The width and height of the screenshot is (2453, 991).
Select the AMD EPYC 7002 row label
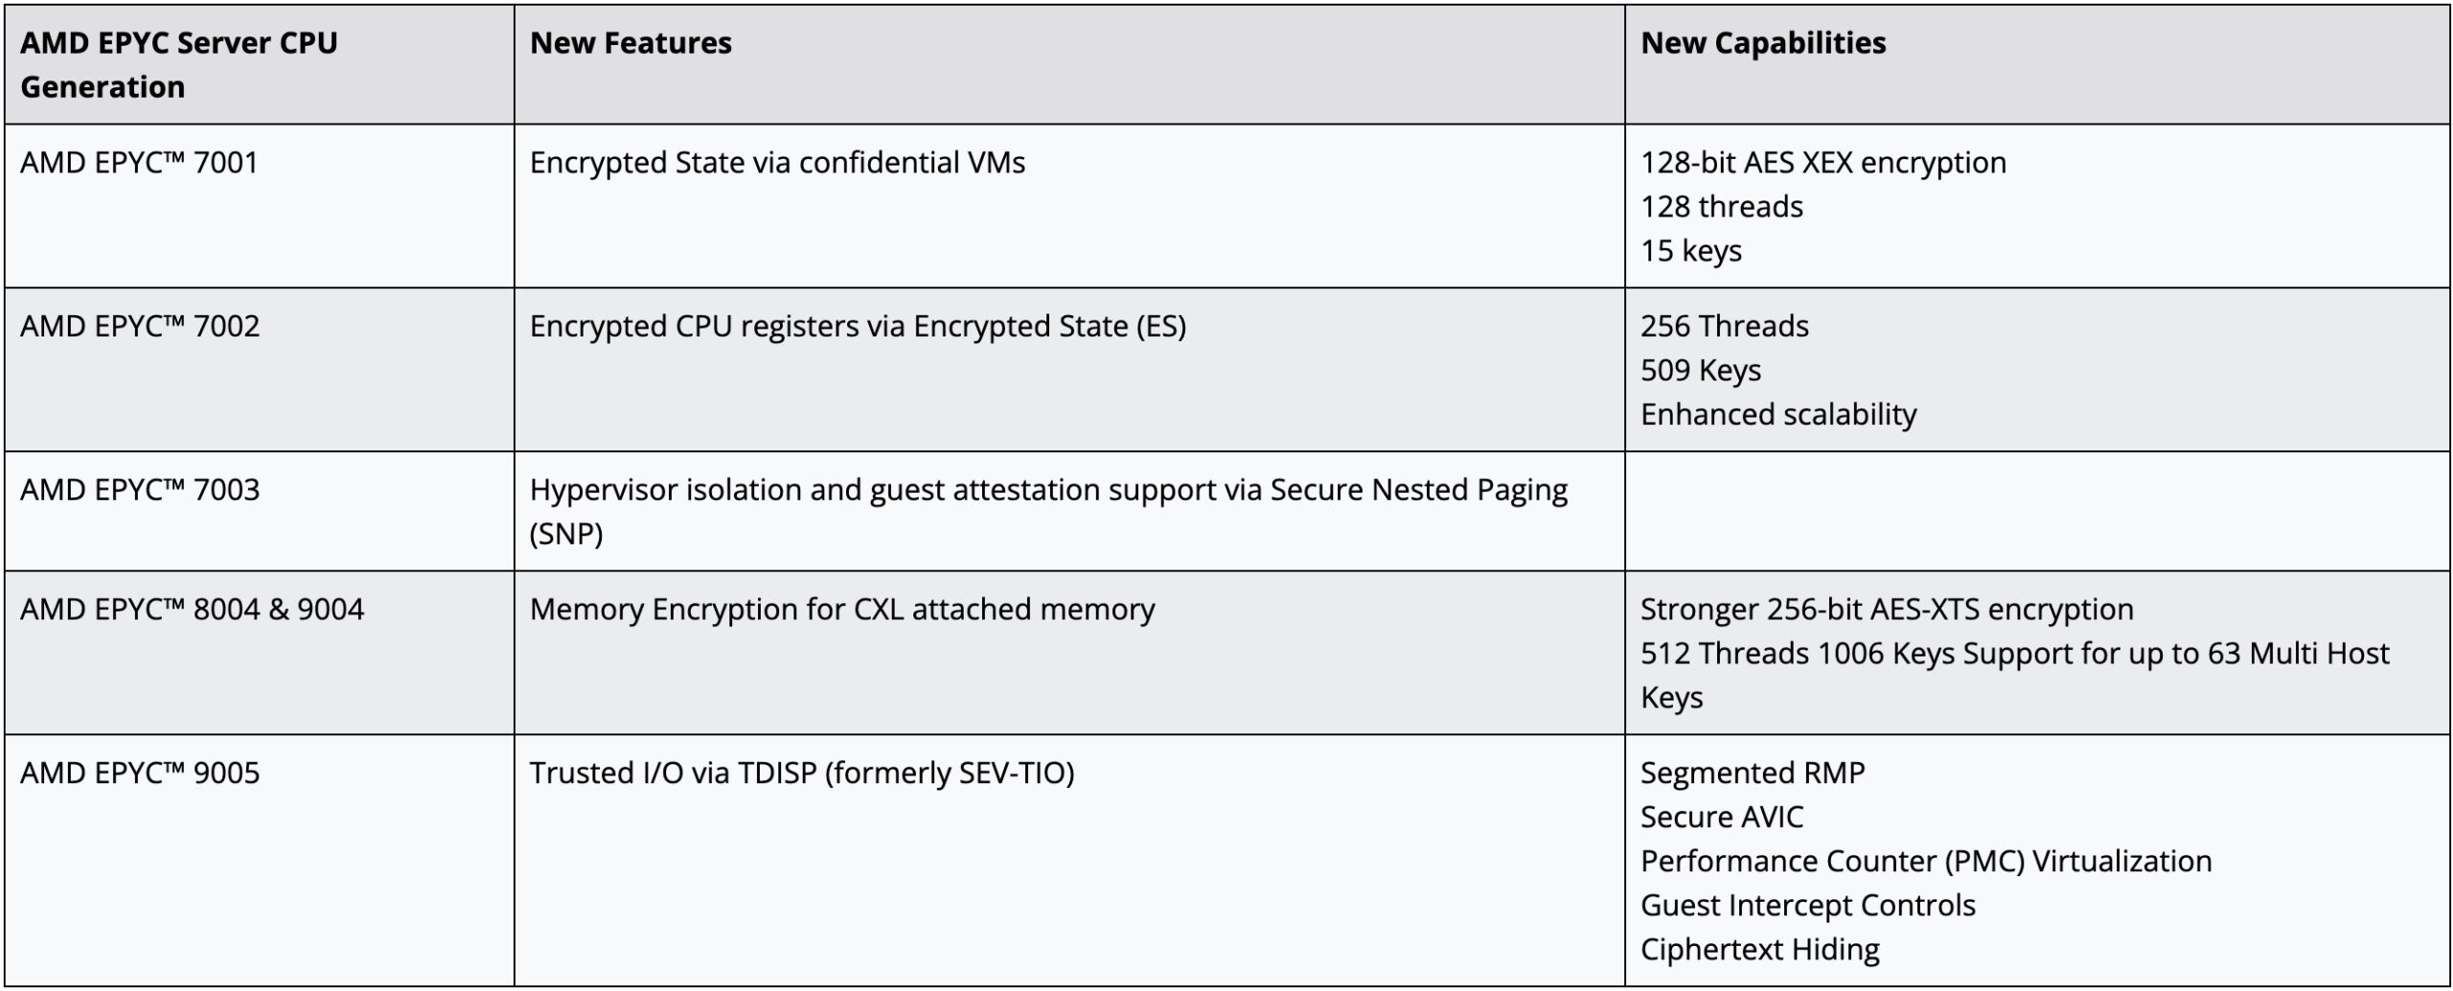pos(140,327)
